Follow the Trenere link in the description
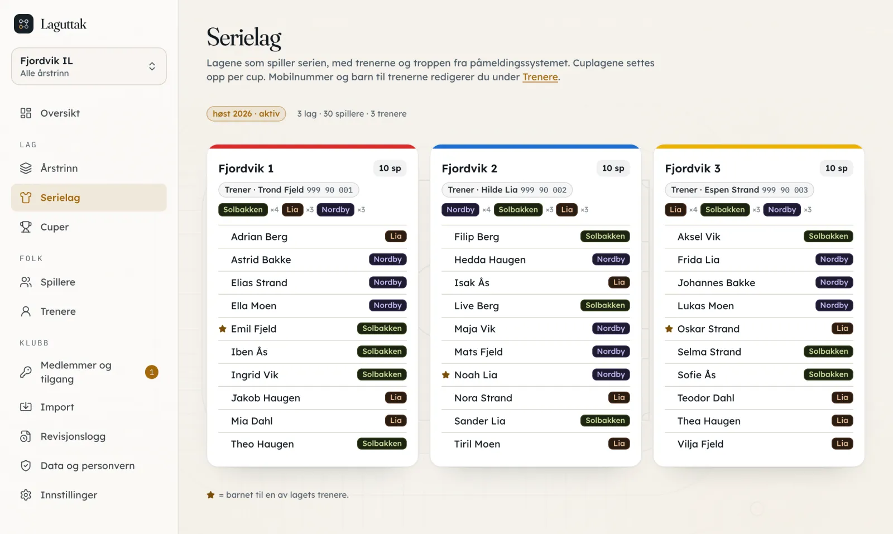Screen dimensions: 893x534 click(x=540, y=77)
